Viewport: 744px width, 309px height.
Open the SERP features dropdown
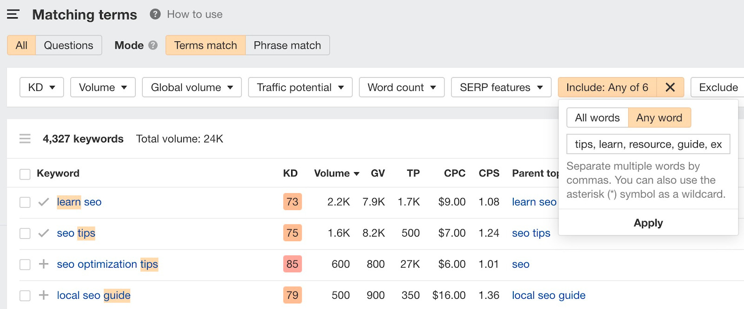pos(501,87)
